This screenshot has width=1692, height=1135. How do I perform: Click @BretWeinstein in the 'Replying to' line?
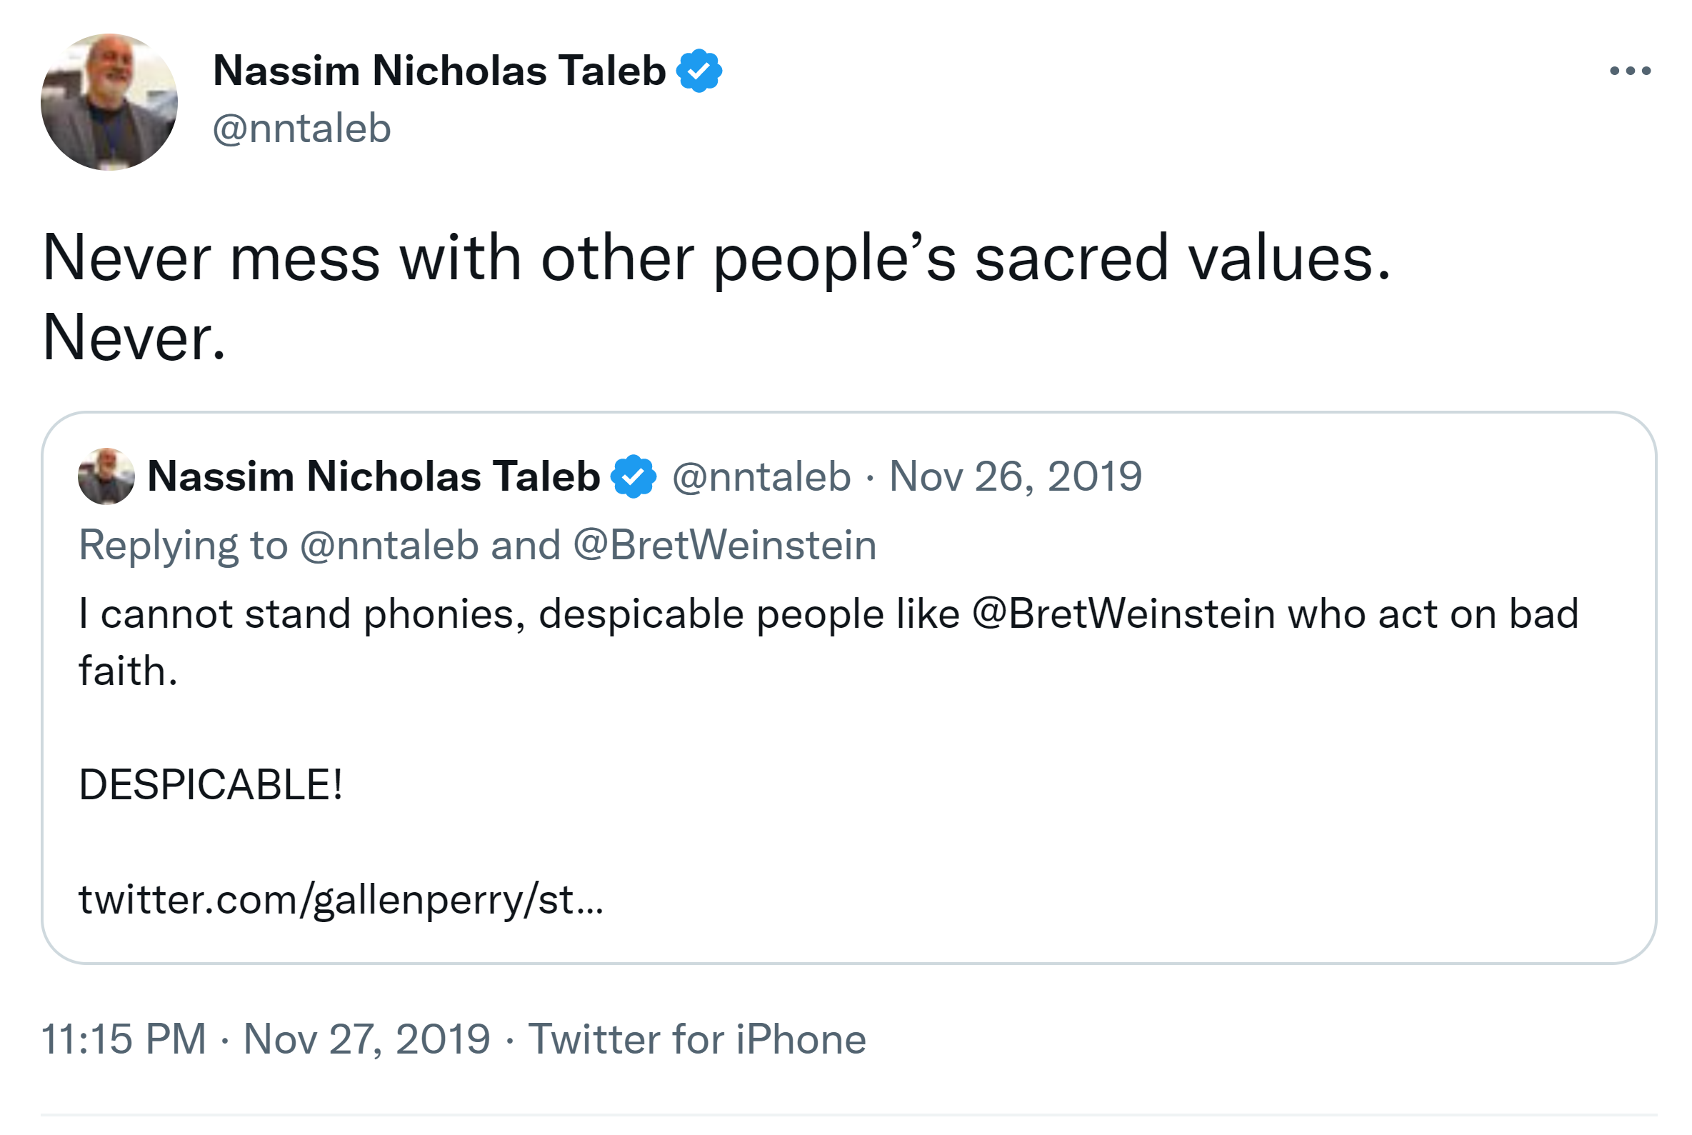coord(724,545)
